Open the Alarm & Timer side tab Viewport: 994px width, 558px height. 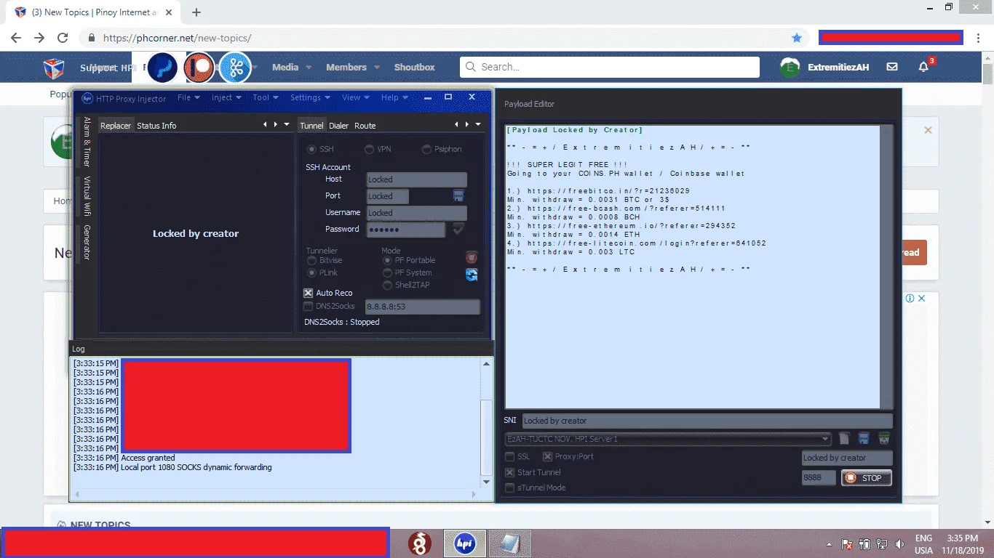pyautogui.click(x=87, y=142)
